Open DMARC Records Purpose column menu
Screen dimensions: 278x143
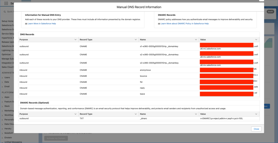coord(75,114)
